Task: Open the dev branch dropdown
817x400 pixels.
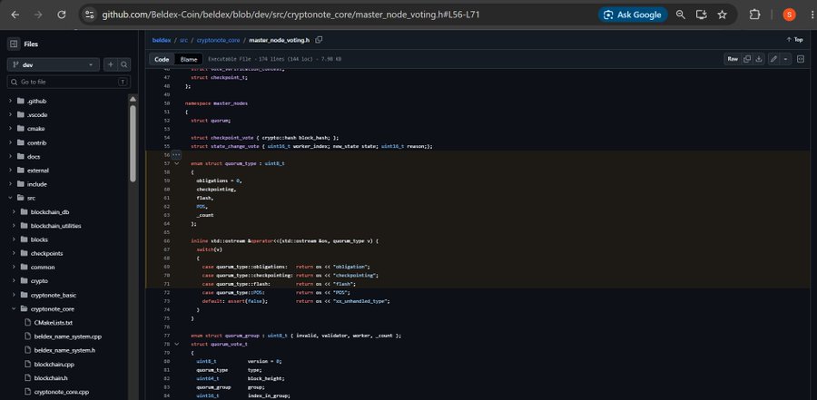Action: coord(54,64)
